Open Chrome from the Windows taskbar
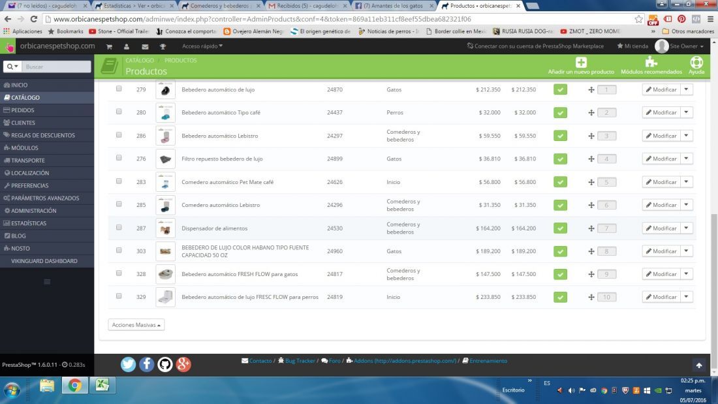The image size is (718, 404). pos(74,386)
